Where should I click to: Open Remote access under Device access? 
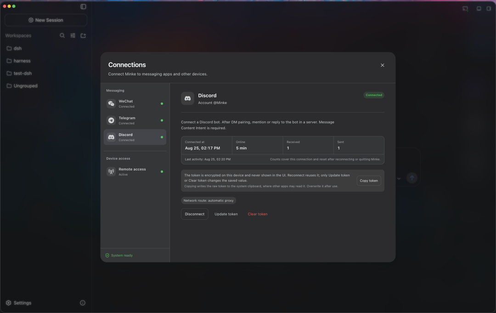[135, 171]
